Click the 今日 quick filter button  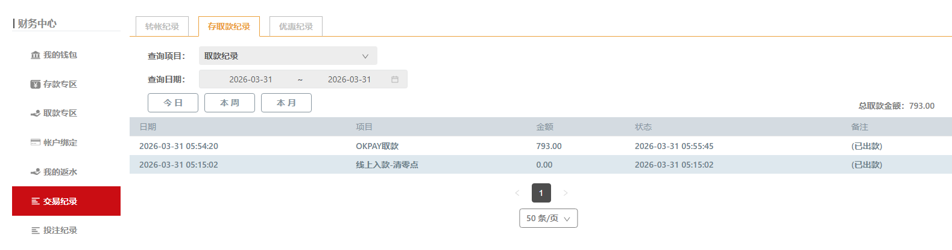point(173,103)
